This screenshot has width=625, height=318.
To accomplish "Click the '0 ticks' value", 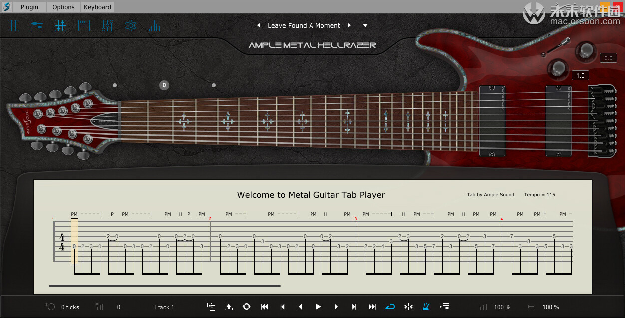I will point(70,307).
